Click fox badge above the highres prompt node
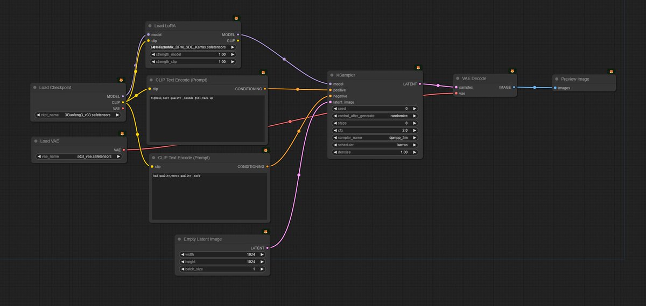 coord(263,72)
